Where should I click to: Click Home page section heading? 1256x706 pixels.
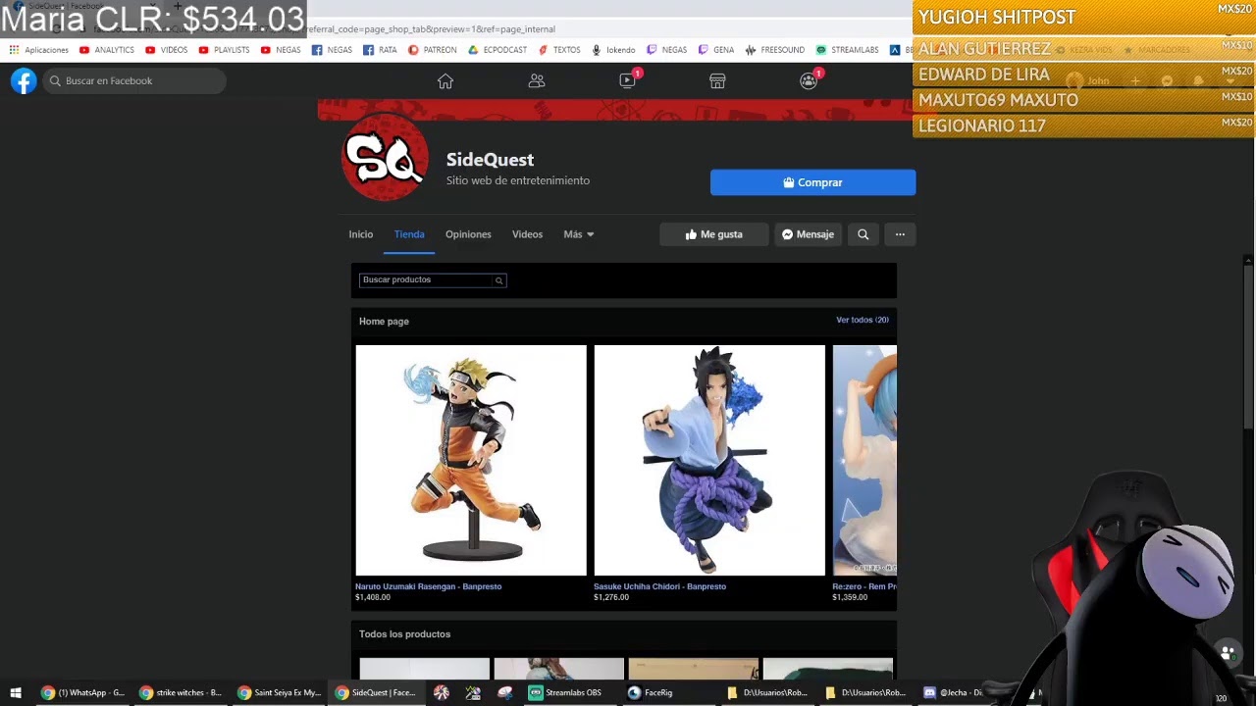(x=384, y=322)
